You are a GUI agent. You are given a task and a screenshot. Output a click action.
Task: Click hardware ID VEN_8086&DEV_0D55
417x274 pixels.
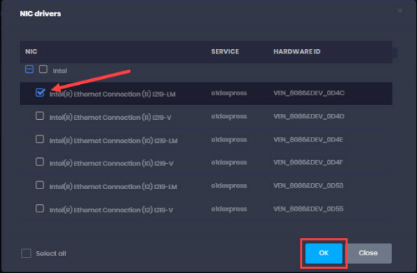coord(308,208)
